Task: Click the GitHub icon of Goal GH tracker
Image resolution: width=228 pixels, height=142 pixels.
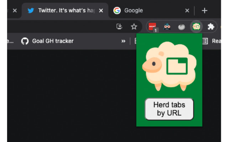Action: point(25,41)
